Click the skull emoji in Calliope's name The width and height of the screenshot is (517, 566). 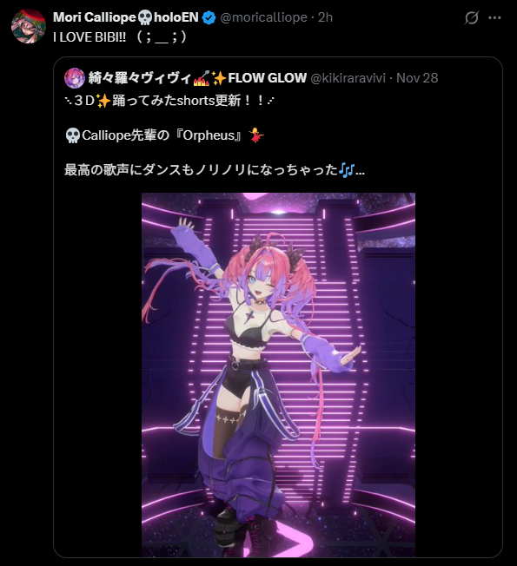point(145,17)
